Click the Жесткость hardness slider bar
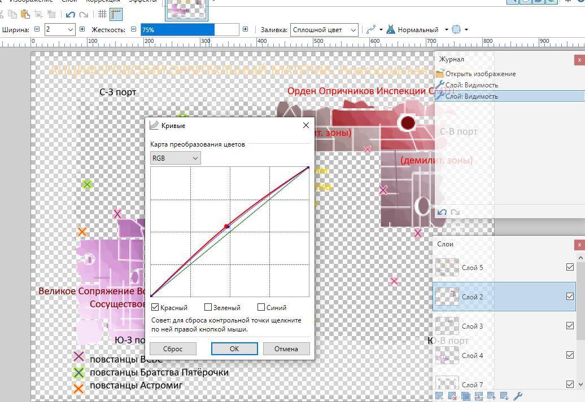Image resolution: width=585 pixels, height=402 pixels. (191, 29)
